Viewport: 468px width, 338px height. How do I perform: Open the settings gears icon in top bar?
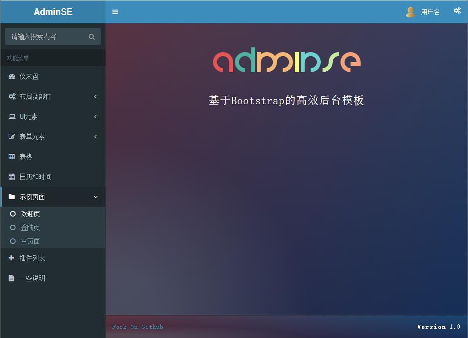pyautogui.click(x=457, y=11)
